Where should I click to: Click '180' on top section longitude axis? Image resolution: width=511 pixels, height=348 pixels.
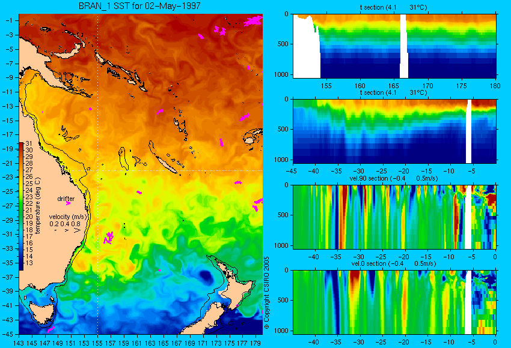point(495,86)
